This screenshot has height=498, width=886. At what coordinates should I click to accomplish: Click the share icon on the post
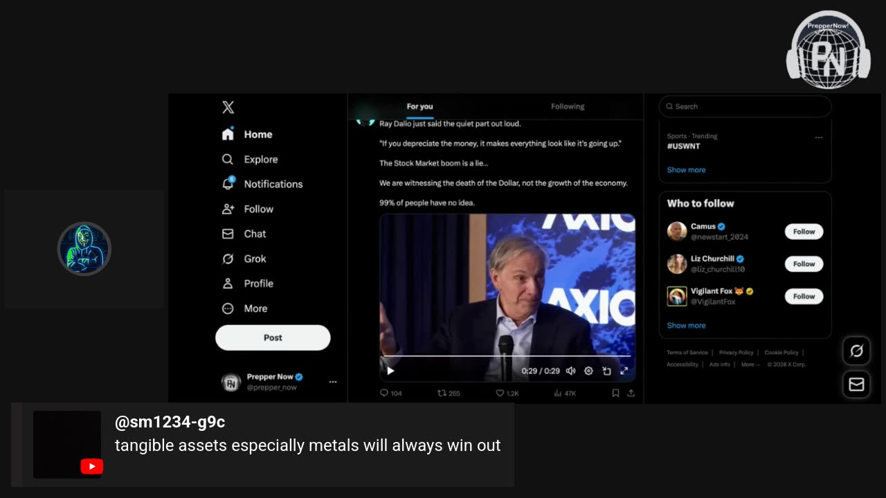point(631,394)
